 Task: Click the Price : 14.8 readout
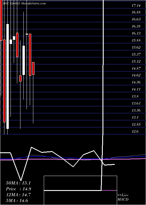coord(18,189)
